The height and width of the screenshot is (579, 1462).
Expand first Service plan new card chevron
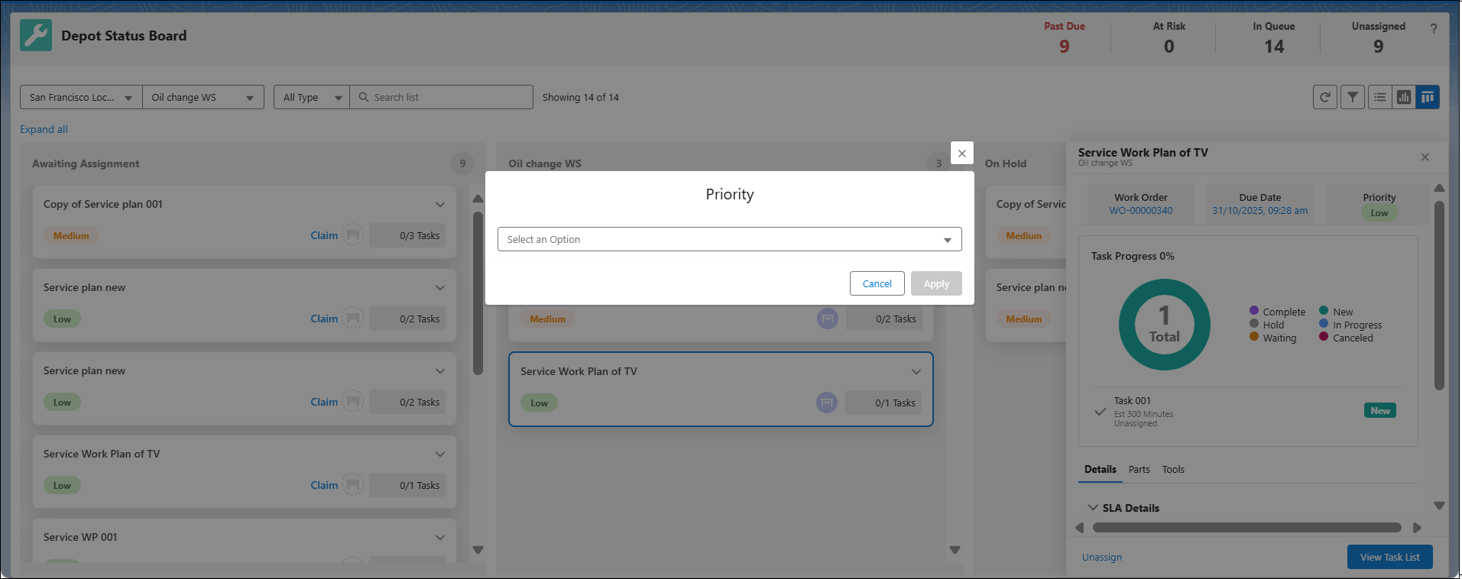[x=439, y=287]
